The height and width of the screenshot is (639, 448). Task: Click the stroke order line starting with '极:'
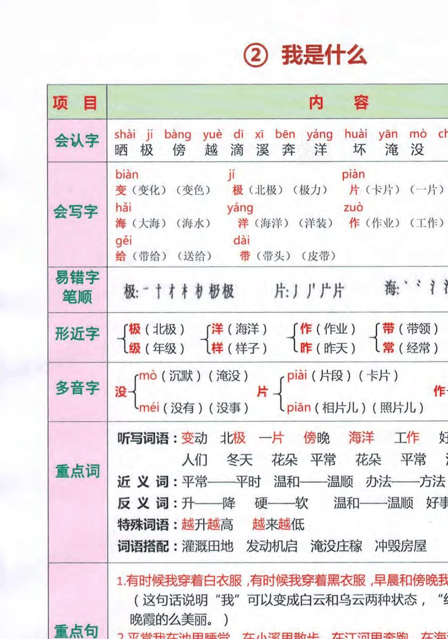coord(179,292)
